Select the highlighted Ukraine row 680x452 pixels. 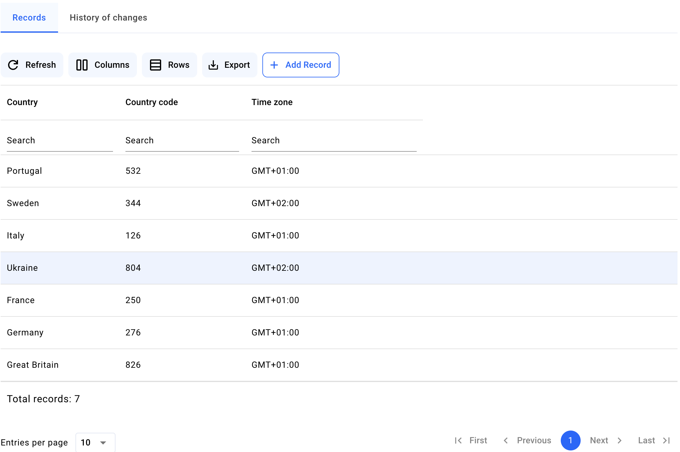[x=339, y=268]
